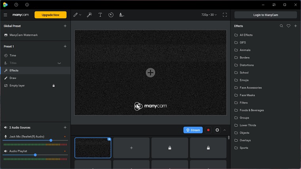
Task: Toggle fullscreen preview mode
Action: pyautogui.click(x=225, y=15)
